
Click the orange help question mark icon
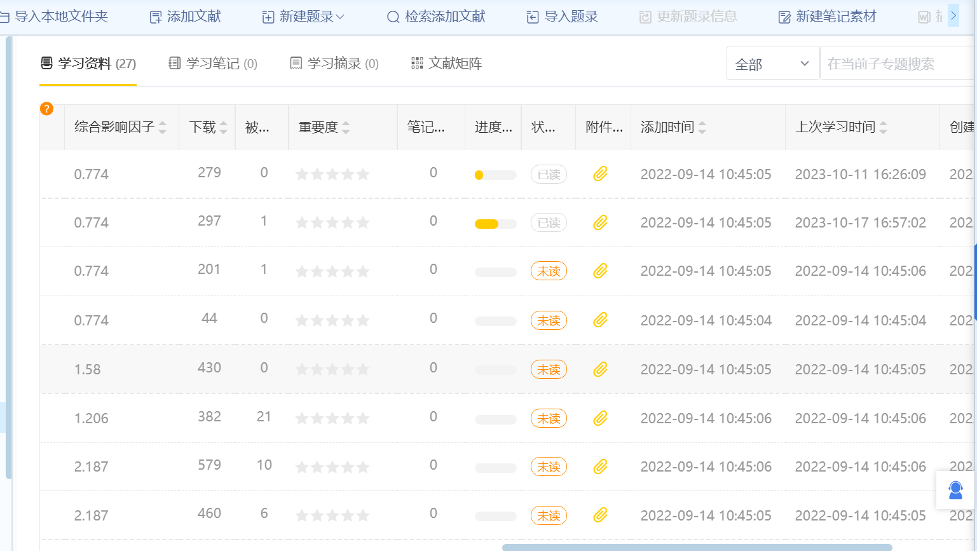pyautogui.click(x=46, y=109)
